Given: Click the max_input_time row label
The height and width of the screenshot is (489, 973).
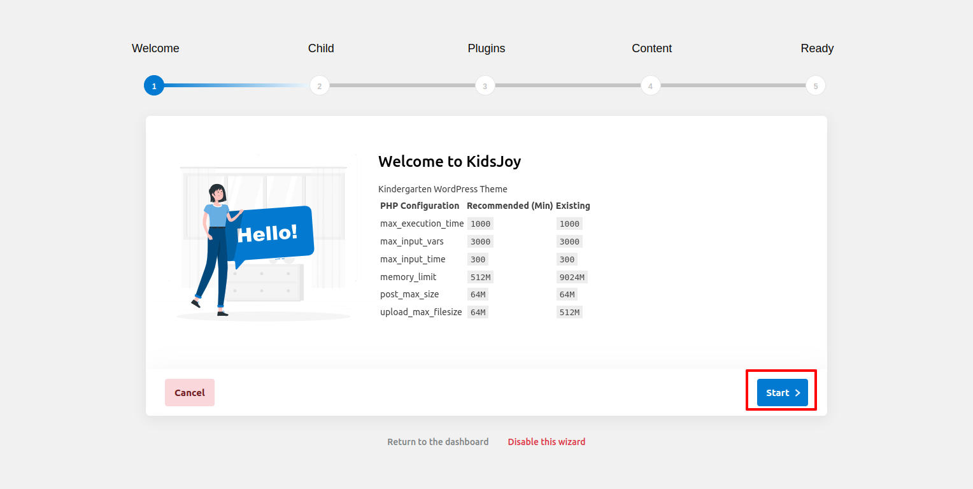Looking at the screenshot, I should coord(413,259).
